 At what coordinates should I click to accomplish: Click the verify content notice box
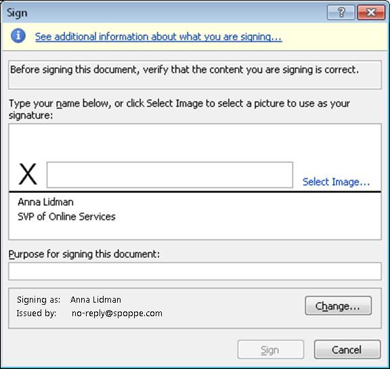point(195,74)
